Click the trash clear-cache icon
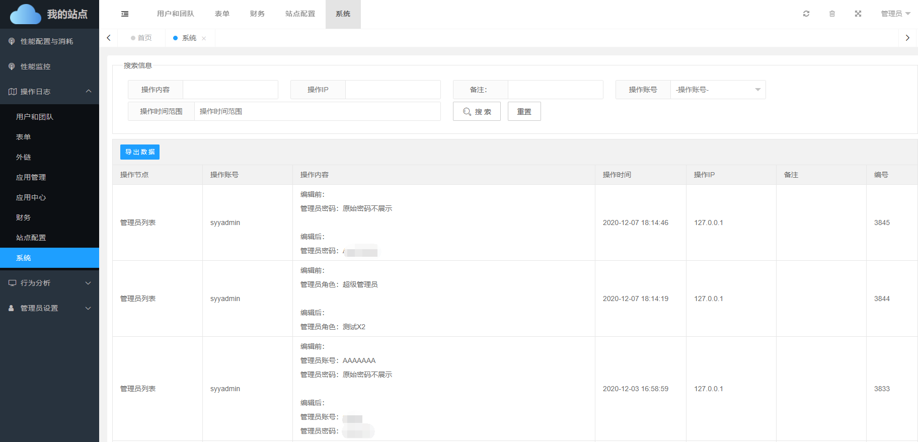 pyautogui.click(x=832, y=14)
